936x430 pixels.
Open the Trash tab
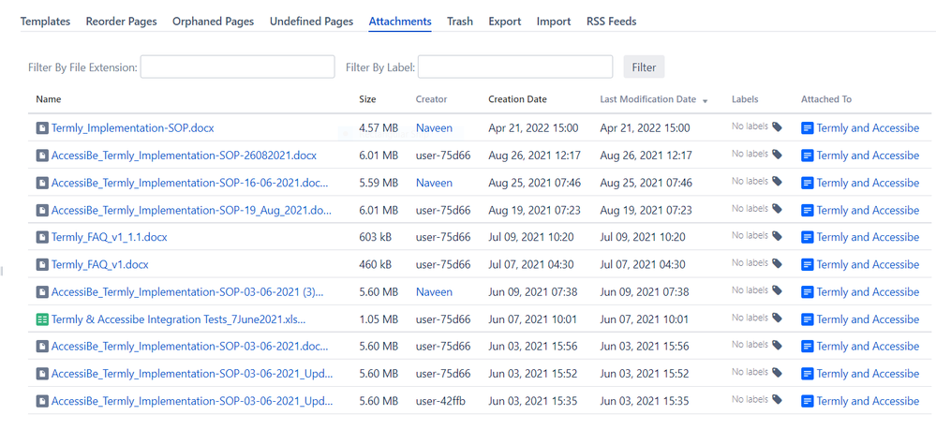click(x=460, y=22)
